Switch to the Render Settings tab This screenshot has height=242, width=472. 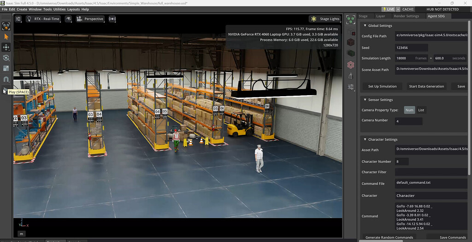click(x=406, y=16)
